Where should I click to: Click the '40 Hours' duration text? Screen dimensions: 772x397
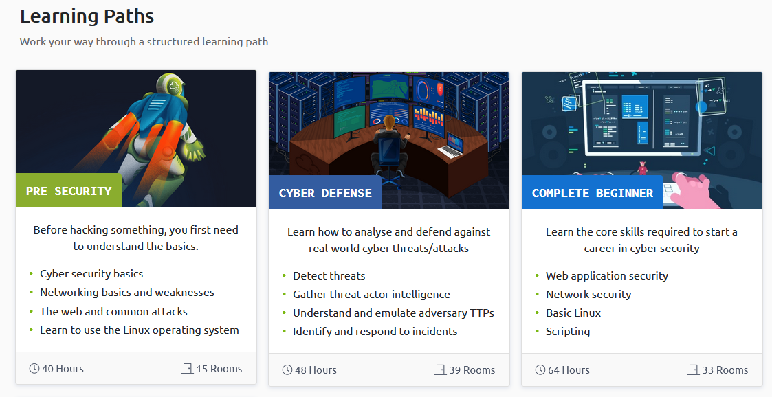pos(63,369)
